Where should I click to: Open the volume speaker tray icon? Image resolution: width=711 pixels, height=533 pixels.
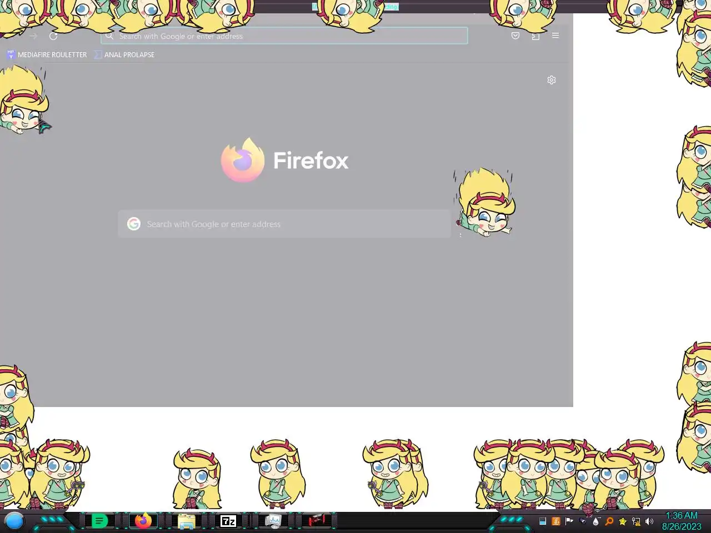click(x=649, y=521)
